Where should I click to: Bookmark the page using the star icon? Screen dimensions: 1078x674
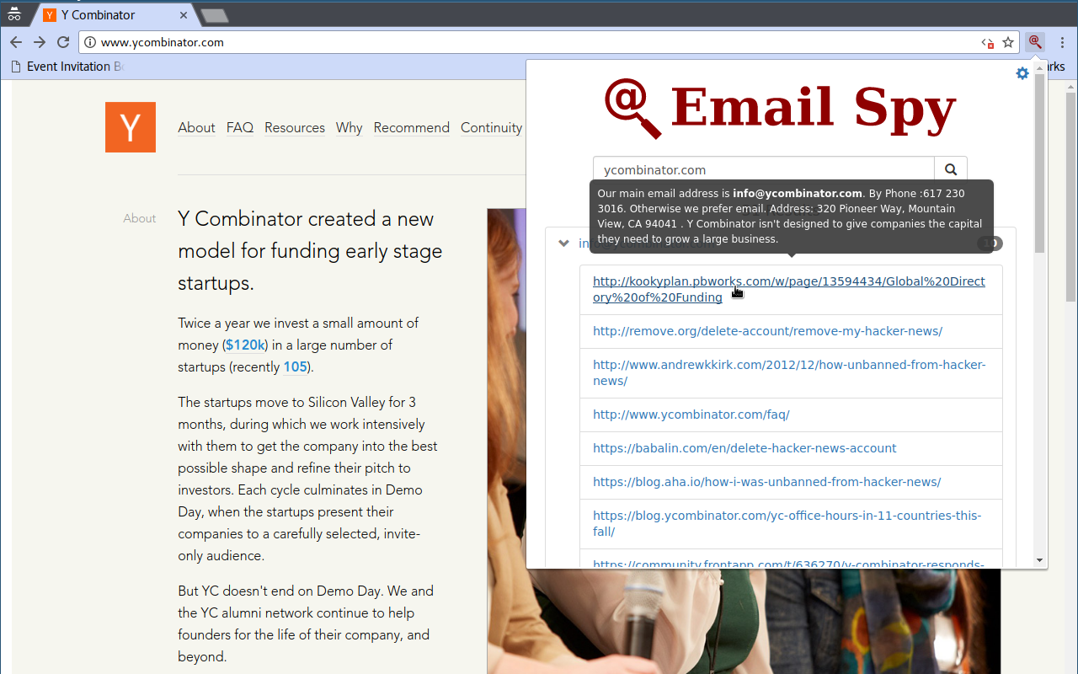click(x=1008, y=41)
